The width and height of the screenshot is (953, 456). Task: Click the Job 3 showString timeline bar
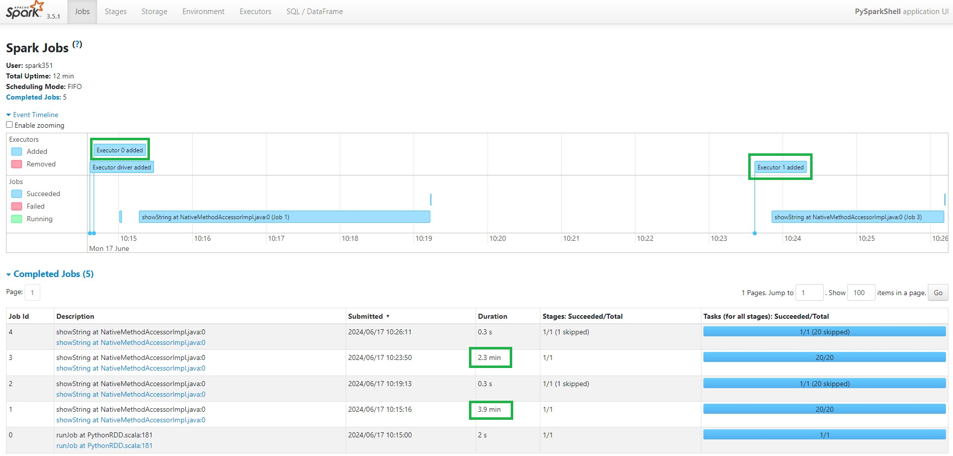tap(857, 217)
